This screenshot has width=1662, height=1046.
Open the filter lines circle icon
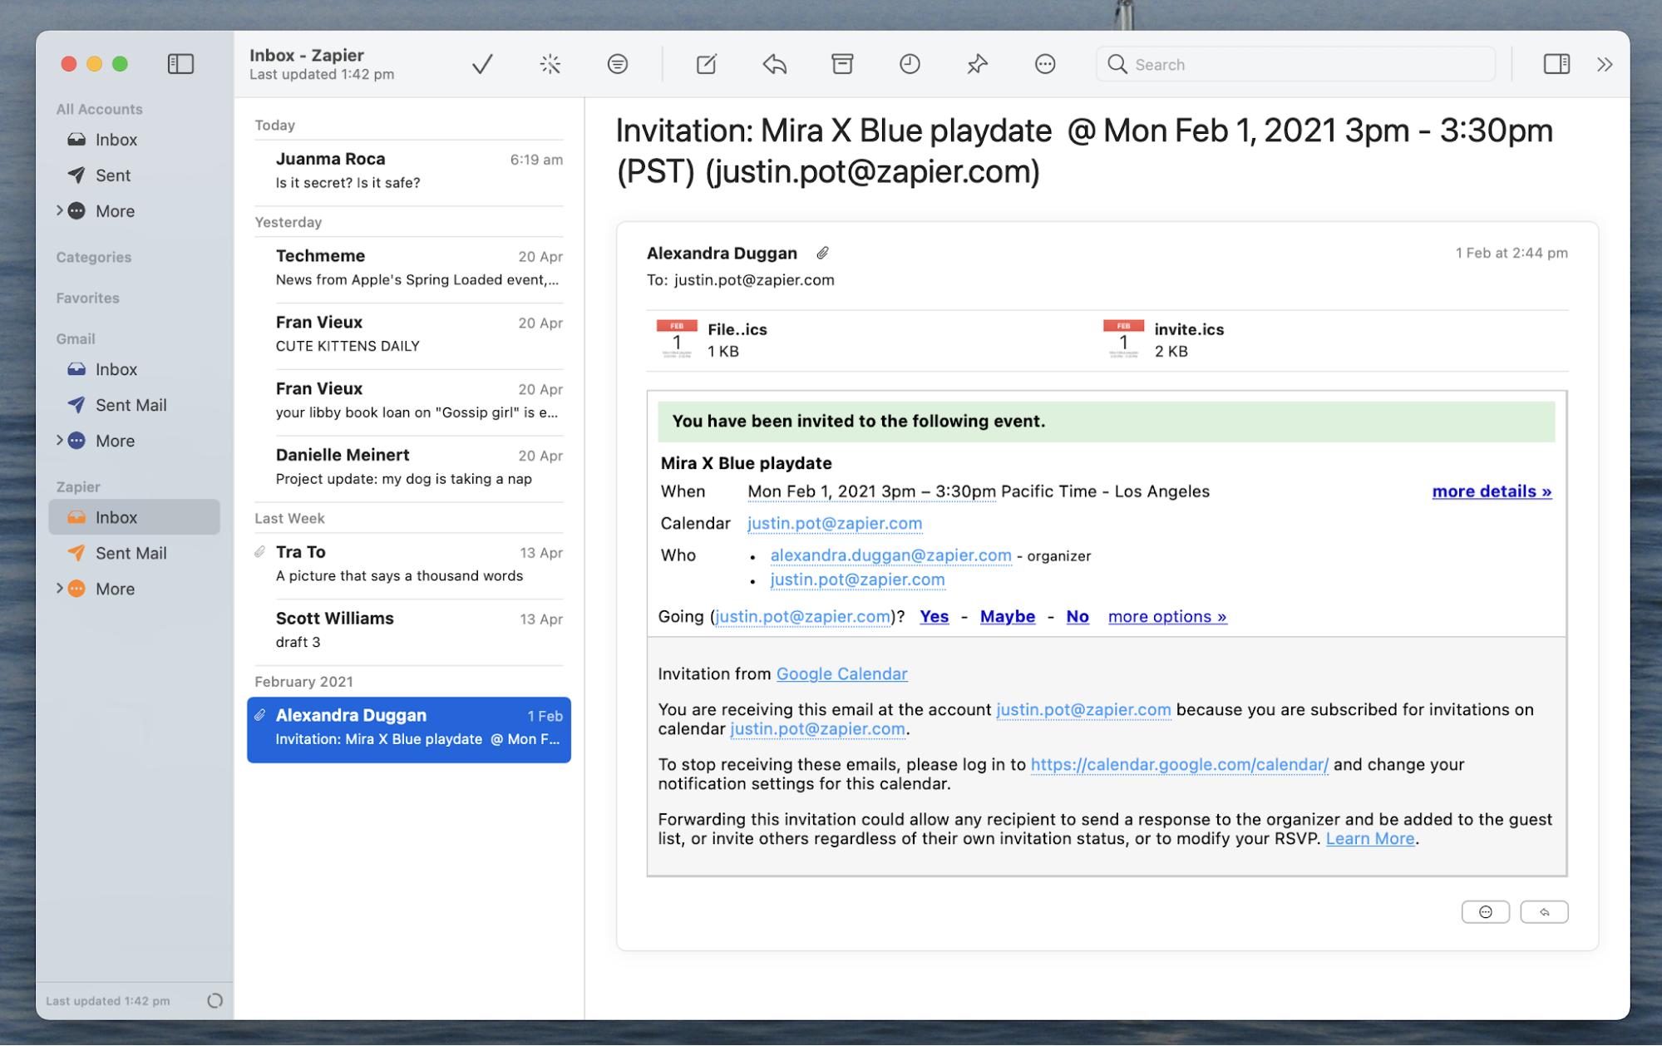(617, 64)
